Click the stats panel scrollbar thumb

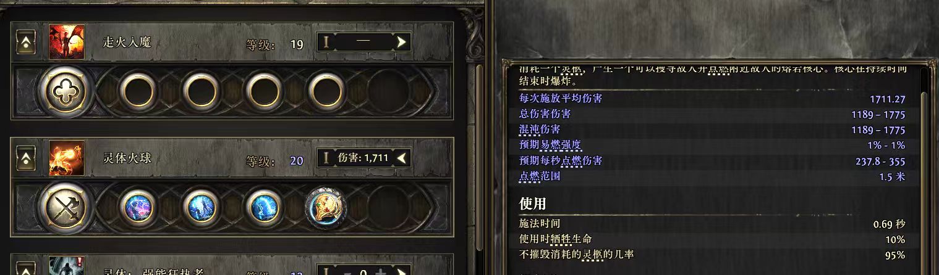click(x=924, y=136)
